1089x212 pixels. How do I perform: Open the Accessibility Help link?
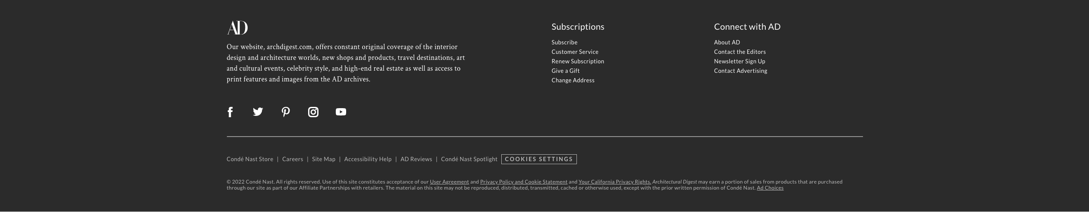coord(368,159)
